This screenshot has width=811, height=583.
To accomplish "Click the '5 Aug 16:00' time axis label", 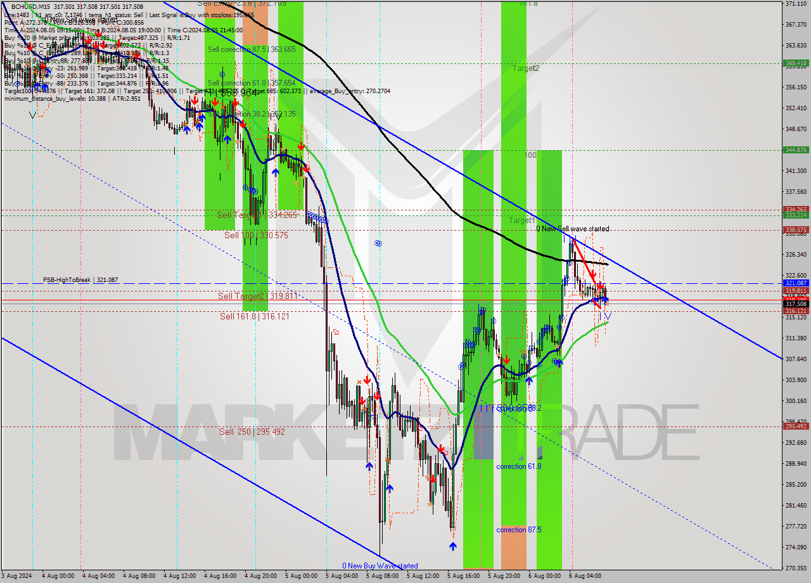I will (463, 577).
